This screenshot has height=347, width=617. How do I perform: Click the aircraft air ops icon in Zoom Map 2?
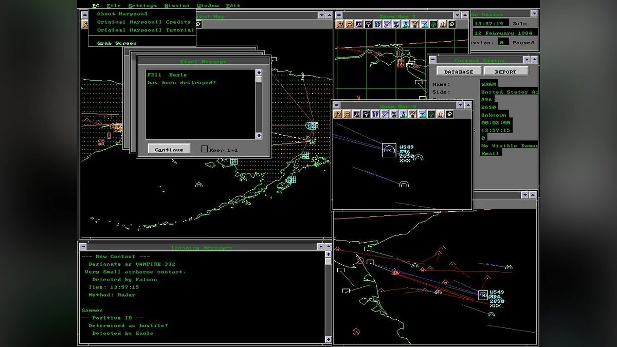(x=425, y=24)
